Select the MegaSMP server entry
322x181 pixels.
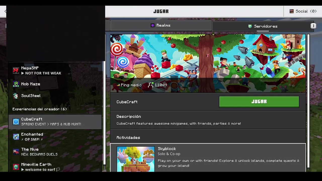click(x=55, y=71)
